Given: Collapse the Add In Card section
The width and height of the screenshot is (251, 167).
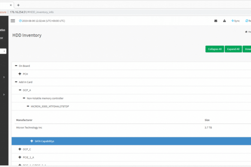Looking at the screenshot, I should 16,82.
